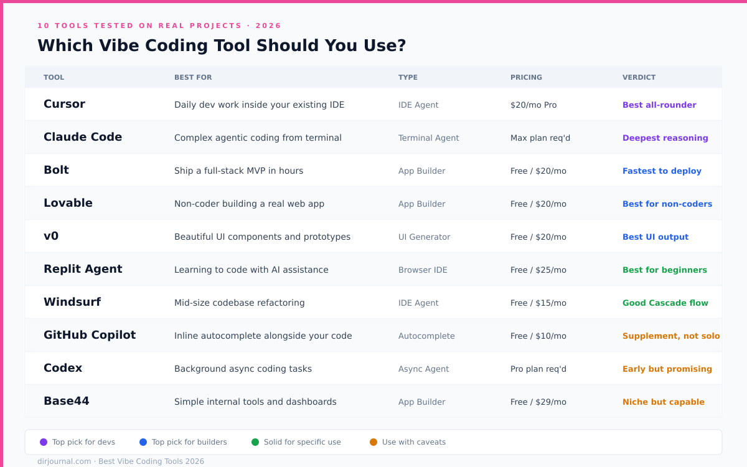The height and width of the screenshot is (467, 747).
Task: Click 'Terminal Agent' type cell
Action: click(x=429, y=138)
